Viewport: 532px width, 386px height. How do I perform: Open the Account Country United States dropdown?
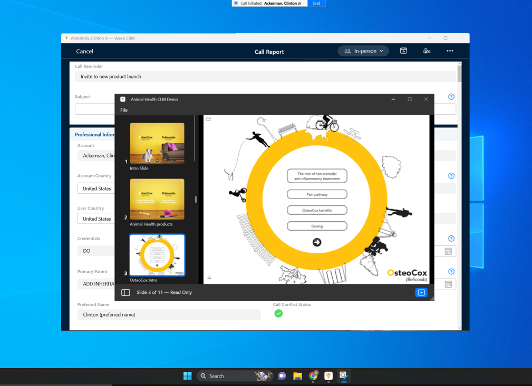[x=96, y=189]
